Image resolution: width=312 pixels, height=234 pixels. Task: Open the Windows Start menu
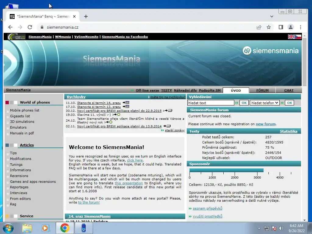point(8,228)
